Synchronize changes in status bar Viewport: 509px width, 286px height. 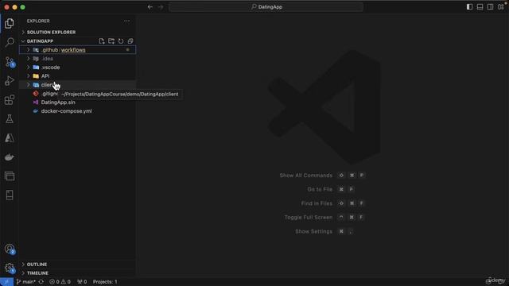(x=41, y=282)
